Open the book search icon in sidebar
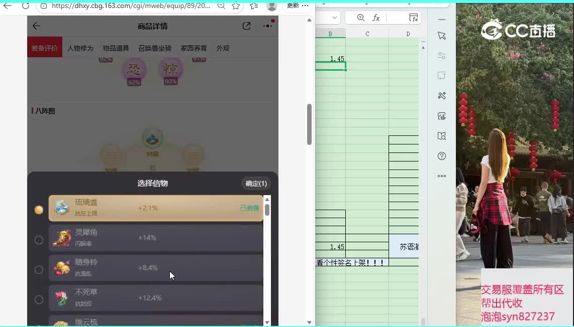Viewport: 574px width, 327px height. [442, 136]
